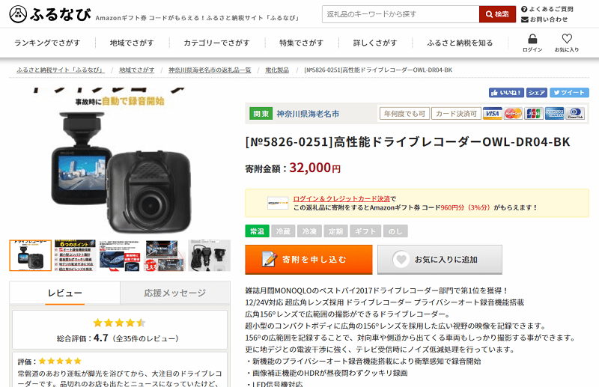Image resolution: width=599 pixels, height=387 pixels.
Task: Click the 関東 region badge
Action: 261,114
